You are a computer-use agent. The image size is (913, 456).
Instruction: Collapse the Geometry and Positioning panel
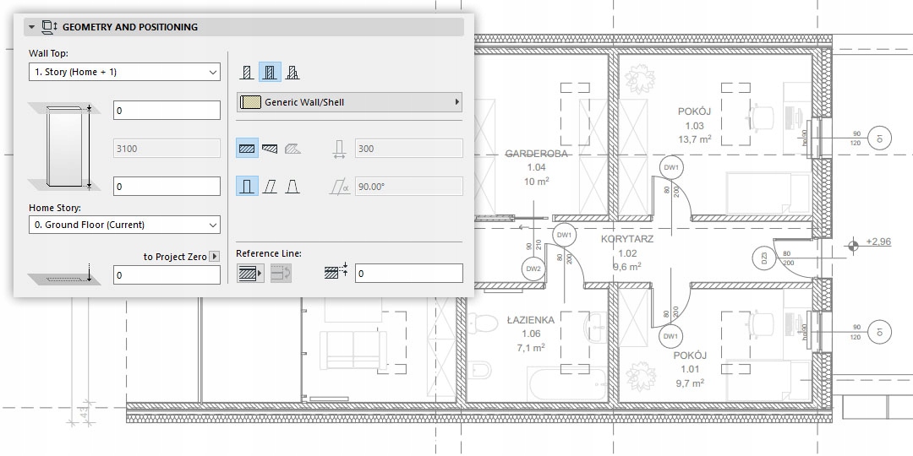tap(32, 27)
